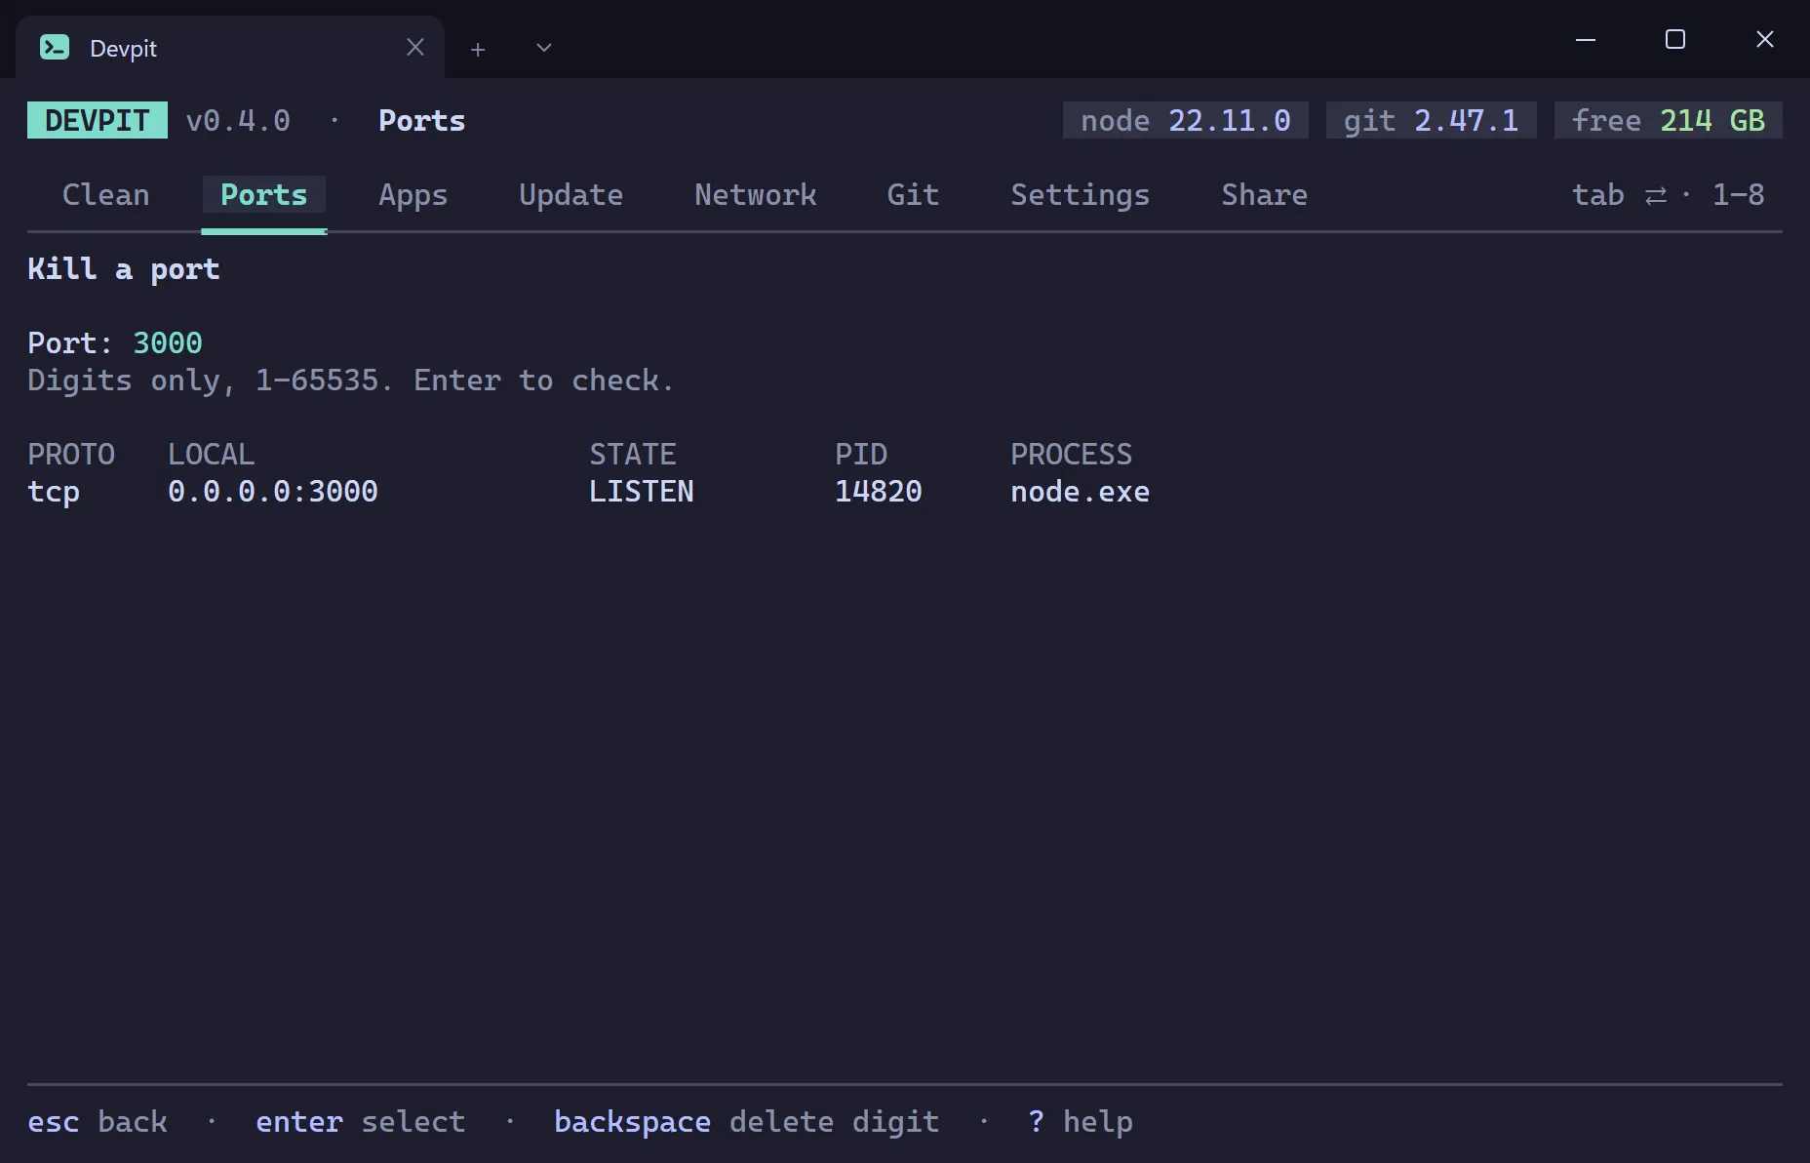Open a new terminal tab
This screenshot has width=1810, height=1163.
(478, 49)
